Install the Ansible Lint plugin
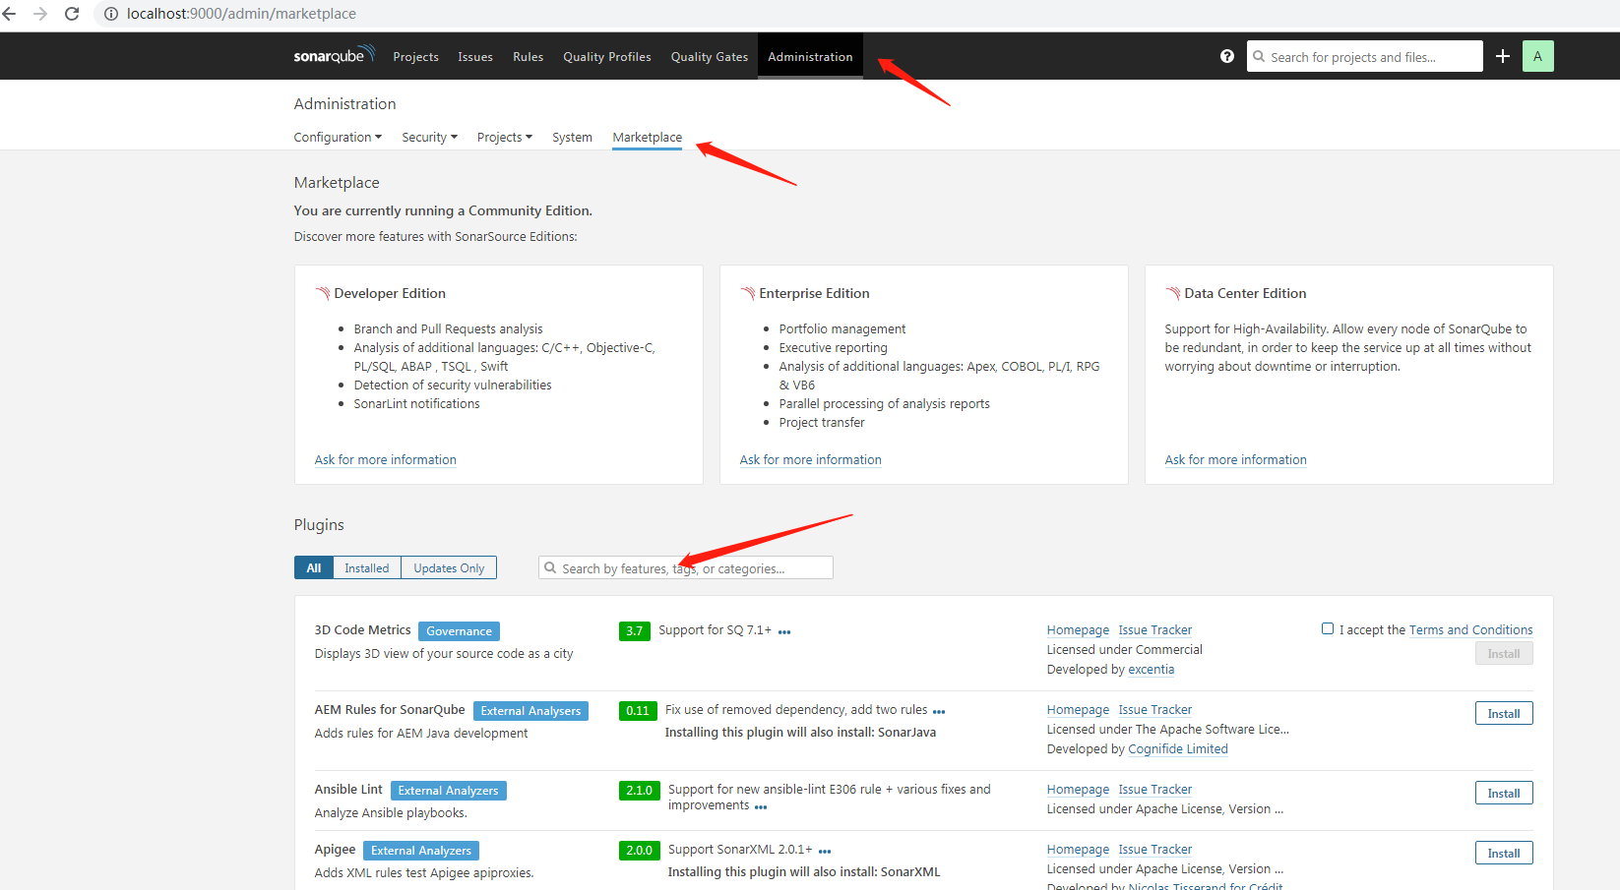 (1504, 793)
